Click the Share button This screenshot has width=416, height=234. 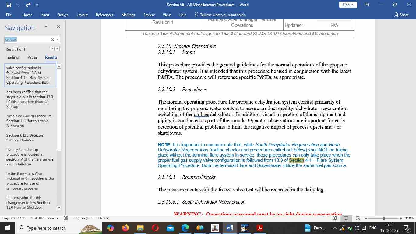pyautogui.click(x=401, y=15)
